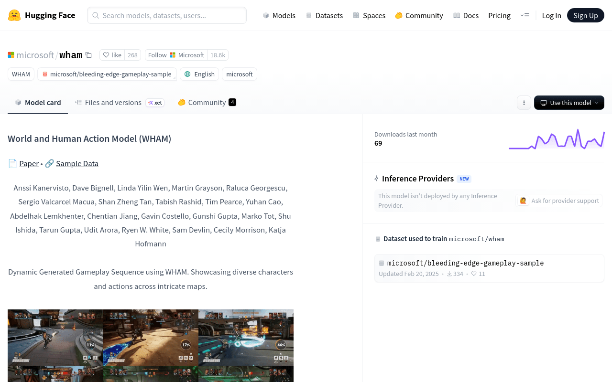Click the gameplay thumbnail showing 46%
612x382 pixels.
[x=246, y=338]
